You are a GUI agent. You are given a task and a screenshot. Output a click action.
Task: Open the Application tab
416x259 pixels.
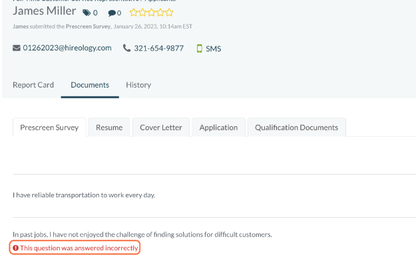(218, 128)
